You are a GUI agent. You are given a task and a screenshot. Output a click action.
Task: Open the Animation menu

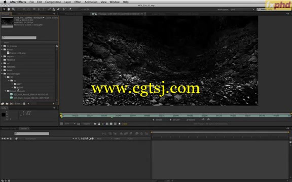pos(91,2)
